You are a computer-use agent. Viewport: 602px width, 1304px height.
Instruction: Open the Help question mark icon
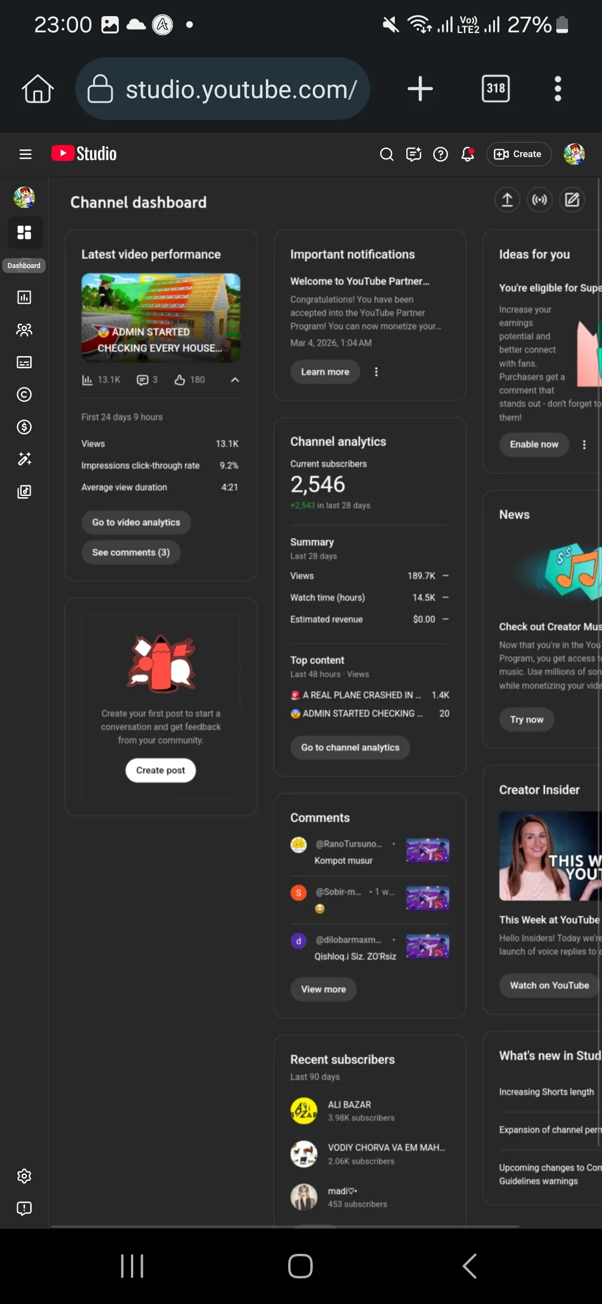click(440, 154)
